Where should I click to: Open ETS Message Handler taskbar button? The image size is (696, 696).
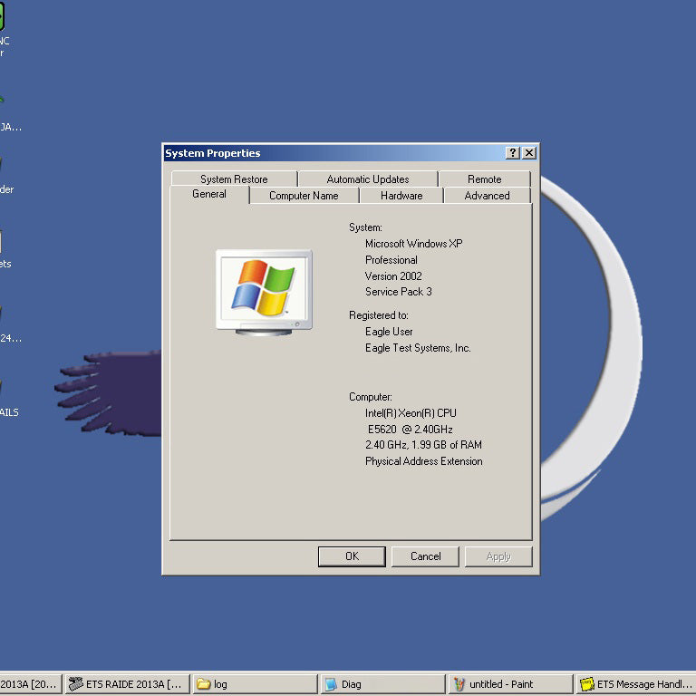pyautogui.click(x=635, y=684)
